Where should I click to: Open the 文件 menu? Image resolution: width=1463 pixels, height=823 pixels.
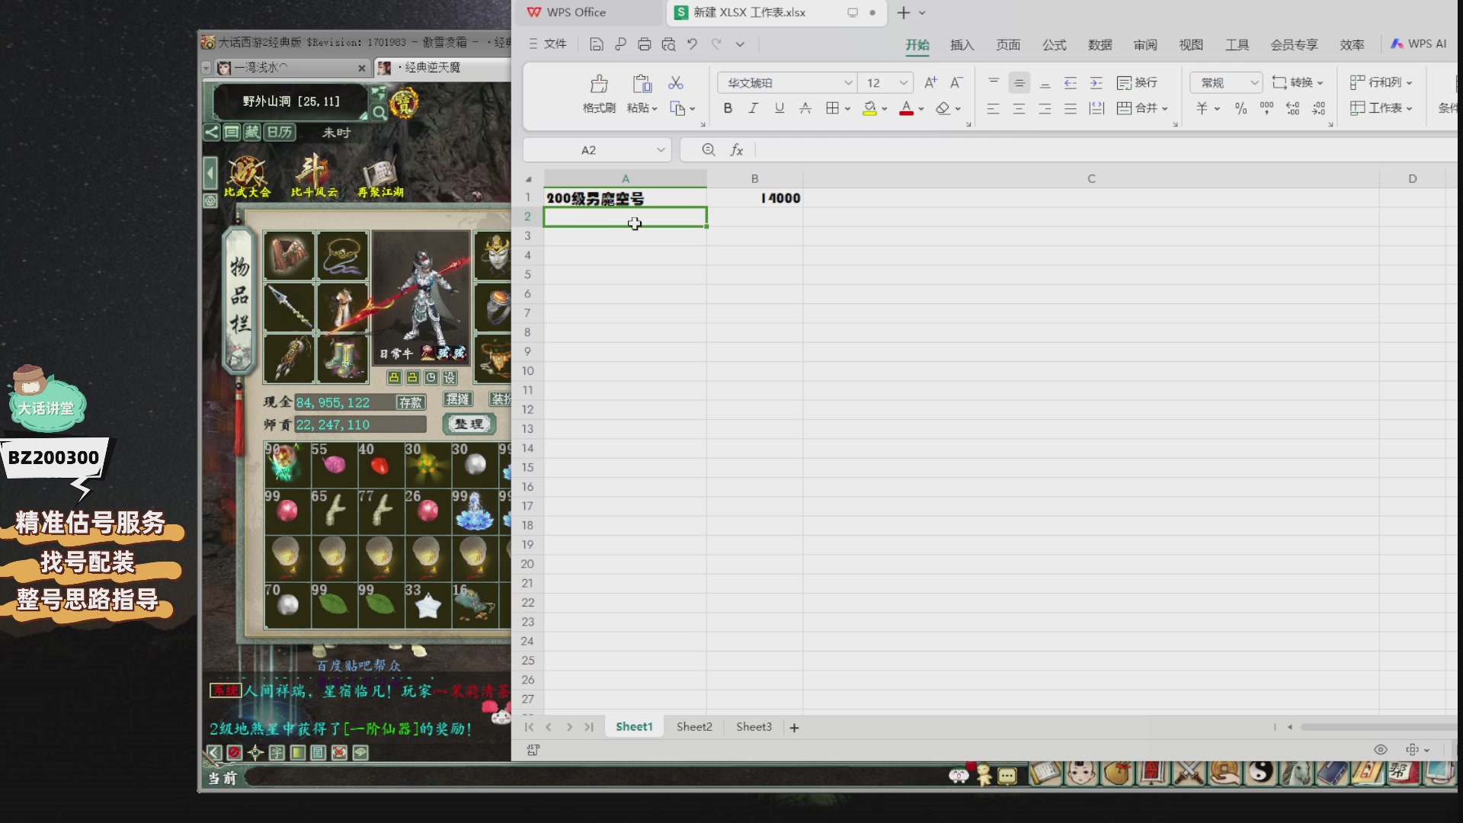click(x=547, y=44)
